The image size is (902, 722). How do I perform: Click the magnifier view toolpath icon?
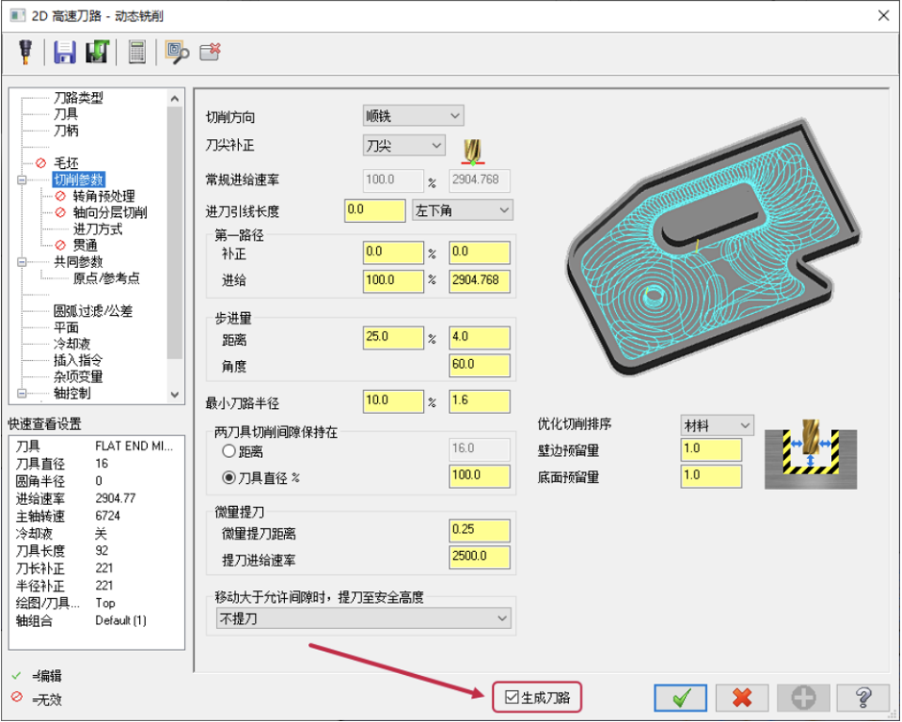(177, 53)
